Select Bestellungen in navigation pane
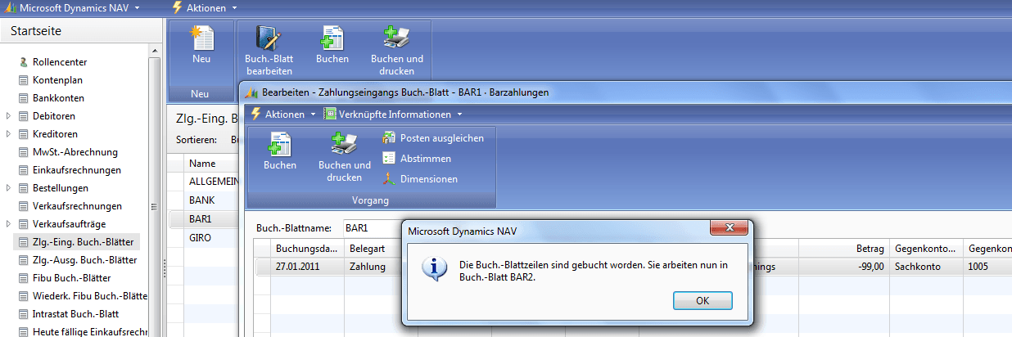The height and width of the screenshot is (337, 1012). pos(60,188)
